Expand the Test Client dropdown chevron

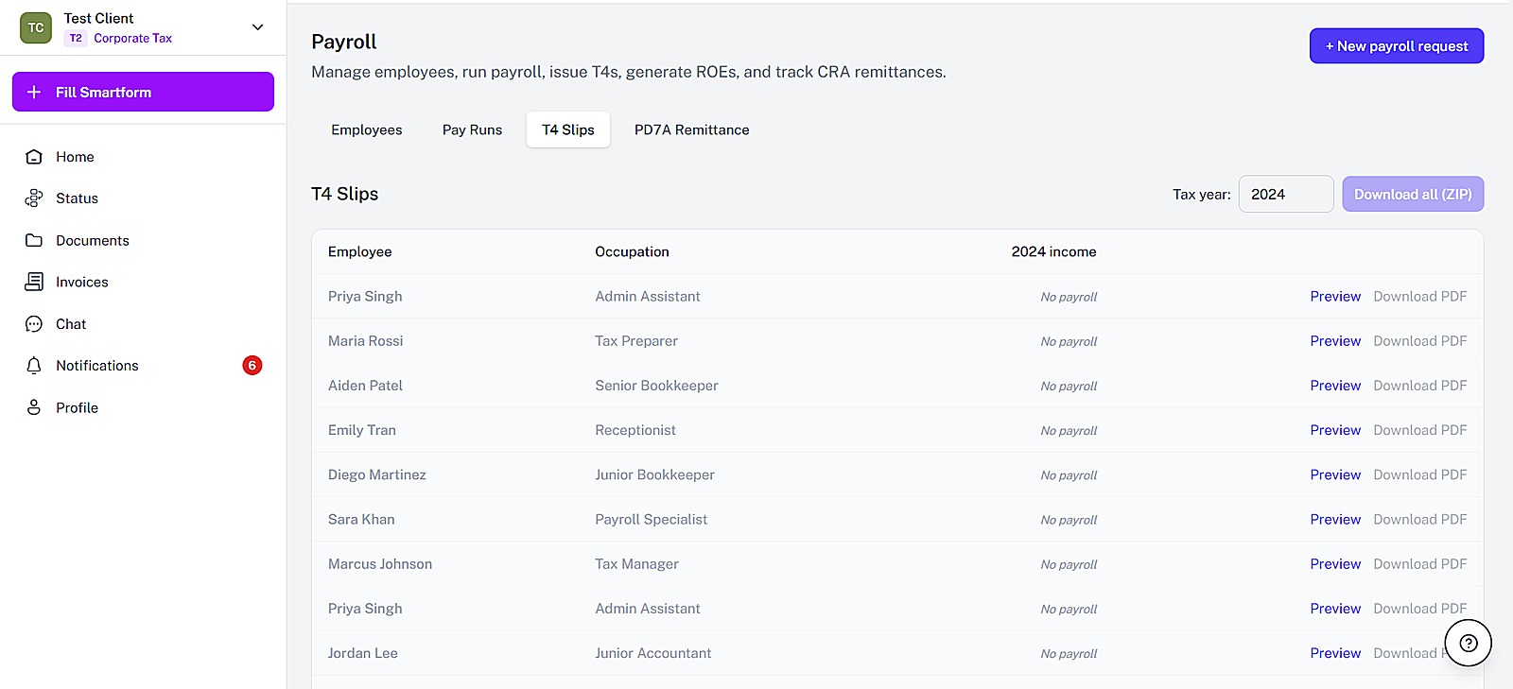click(257, 27)
